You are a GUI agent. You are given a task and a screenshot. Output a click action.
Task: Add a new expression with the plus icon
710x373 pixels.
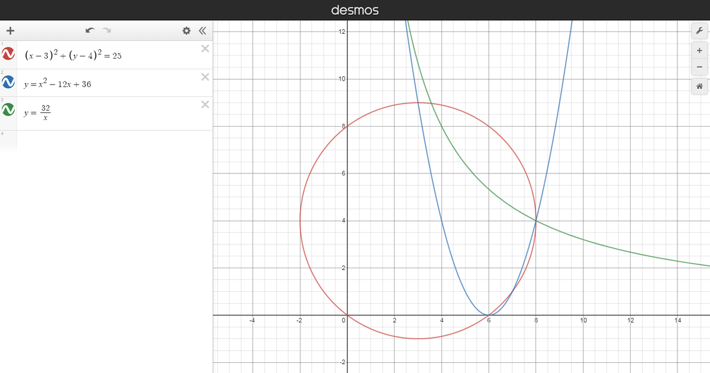coord(10,30)
